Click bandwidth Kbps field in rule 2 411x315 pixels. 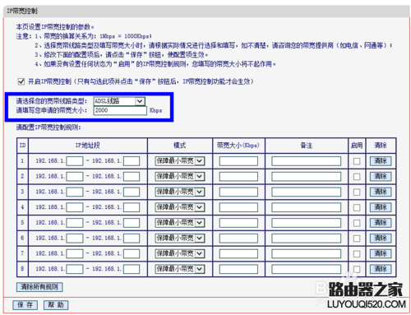(x=238, y=176)
